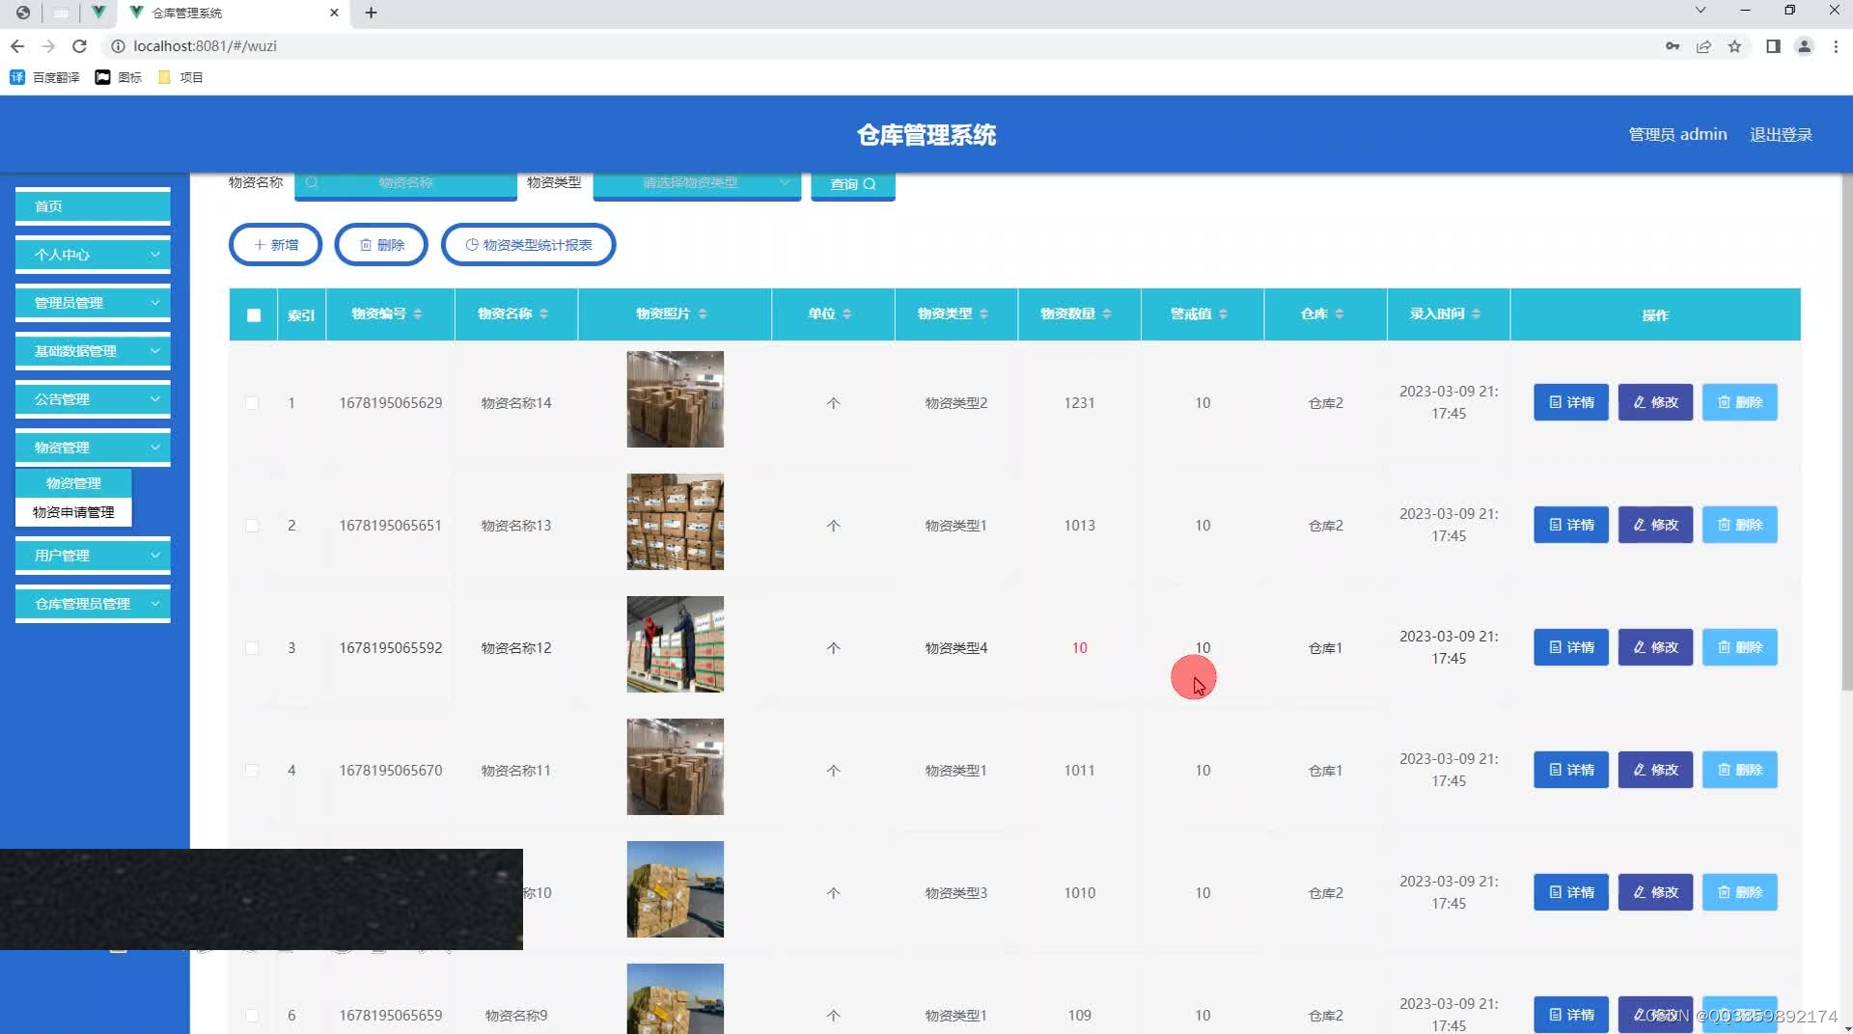Screen dimensions: 1853x1034
Task: Open the photo thumbnail for 物资名称14
Action: 675,399
